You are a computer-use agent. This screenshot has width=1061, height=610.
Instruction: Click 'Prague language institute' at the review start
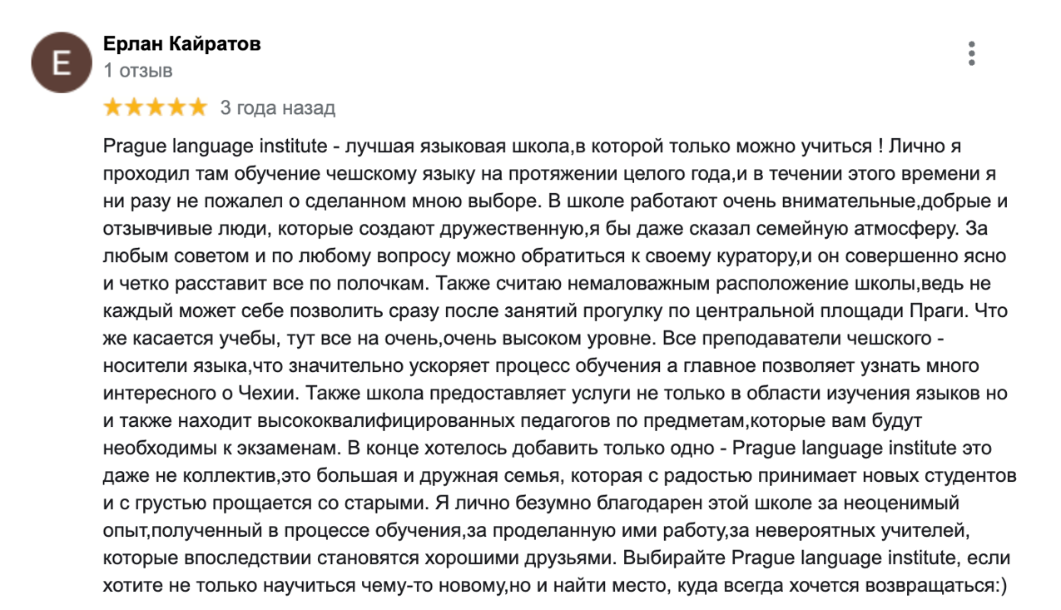215,147
